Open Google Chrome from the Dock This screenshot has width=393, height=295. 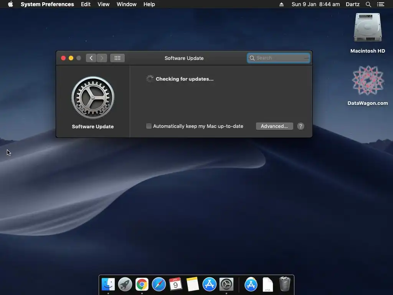(x=142, y=284)
